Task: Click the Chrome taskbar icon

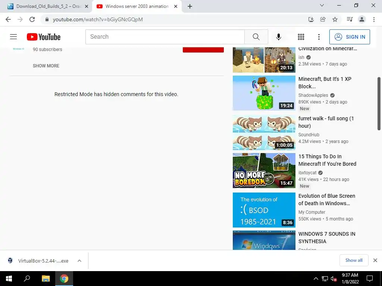Action: [x=64, y=279]
